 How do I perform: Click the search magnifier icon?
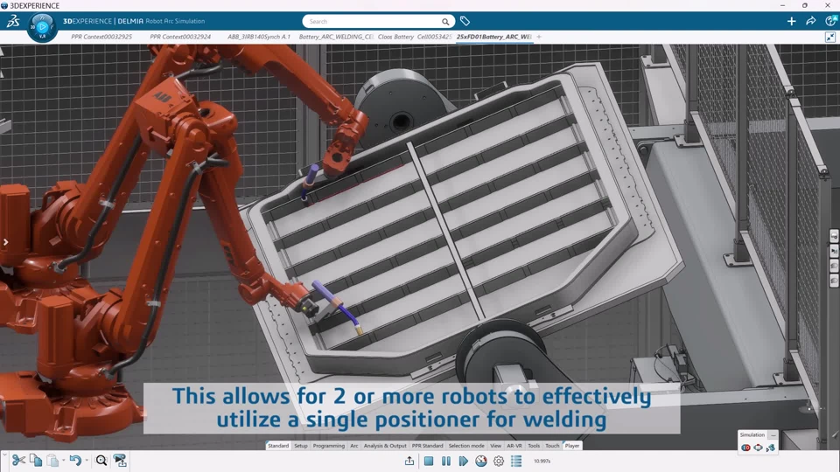(445, 21)
